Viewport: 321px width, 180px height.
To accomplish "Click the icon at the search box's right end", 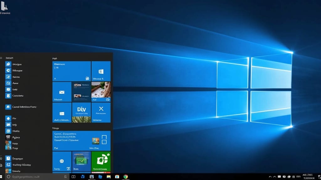I will tap(65, 177).
